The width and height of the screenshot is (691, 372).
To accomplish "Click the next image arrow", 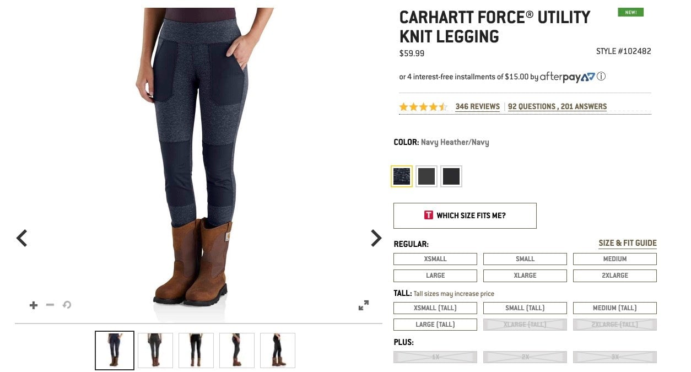I will 376,238.
